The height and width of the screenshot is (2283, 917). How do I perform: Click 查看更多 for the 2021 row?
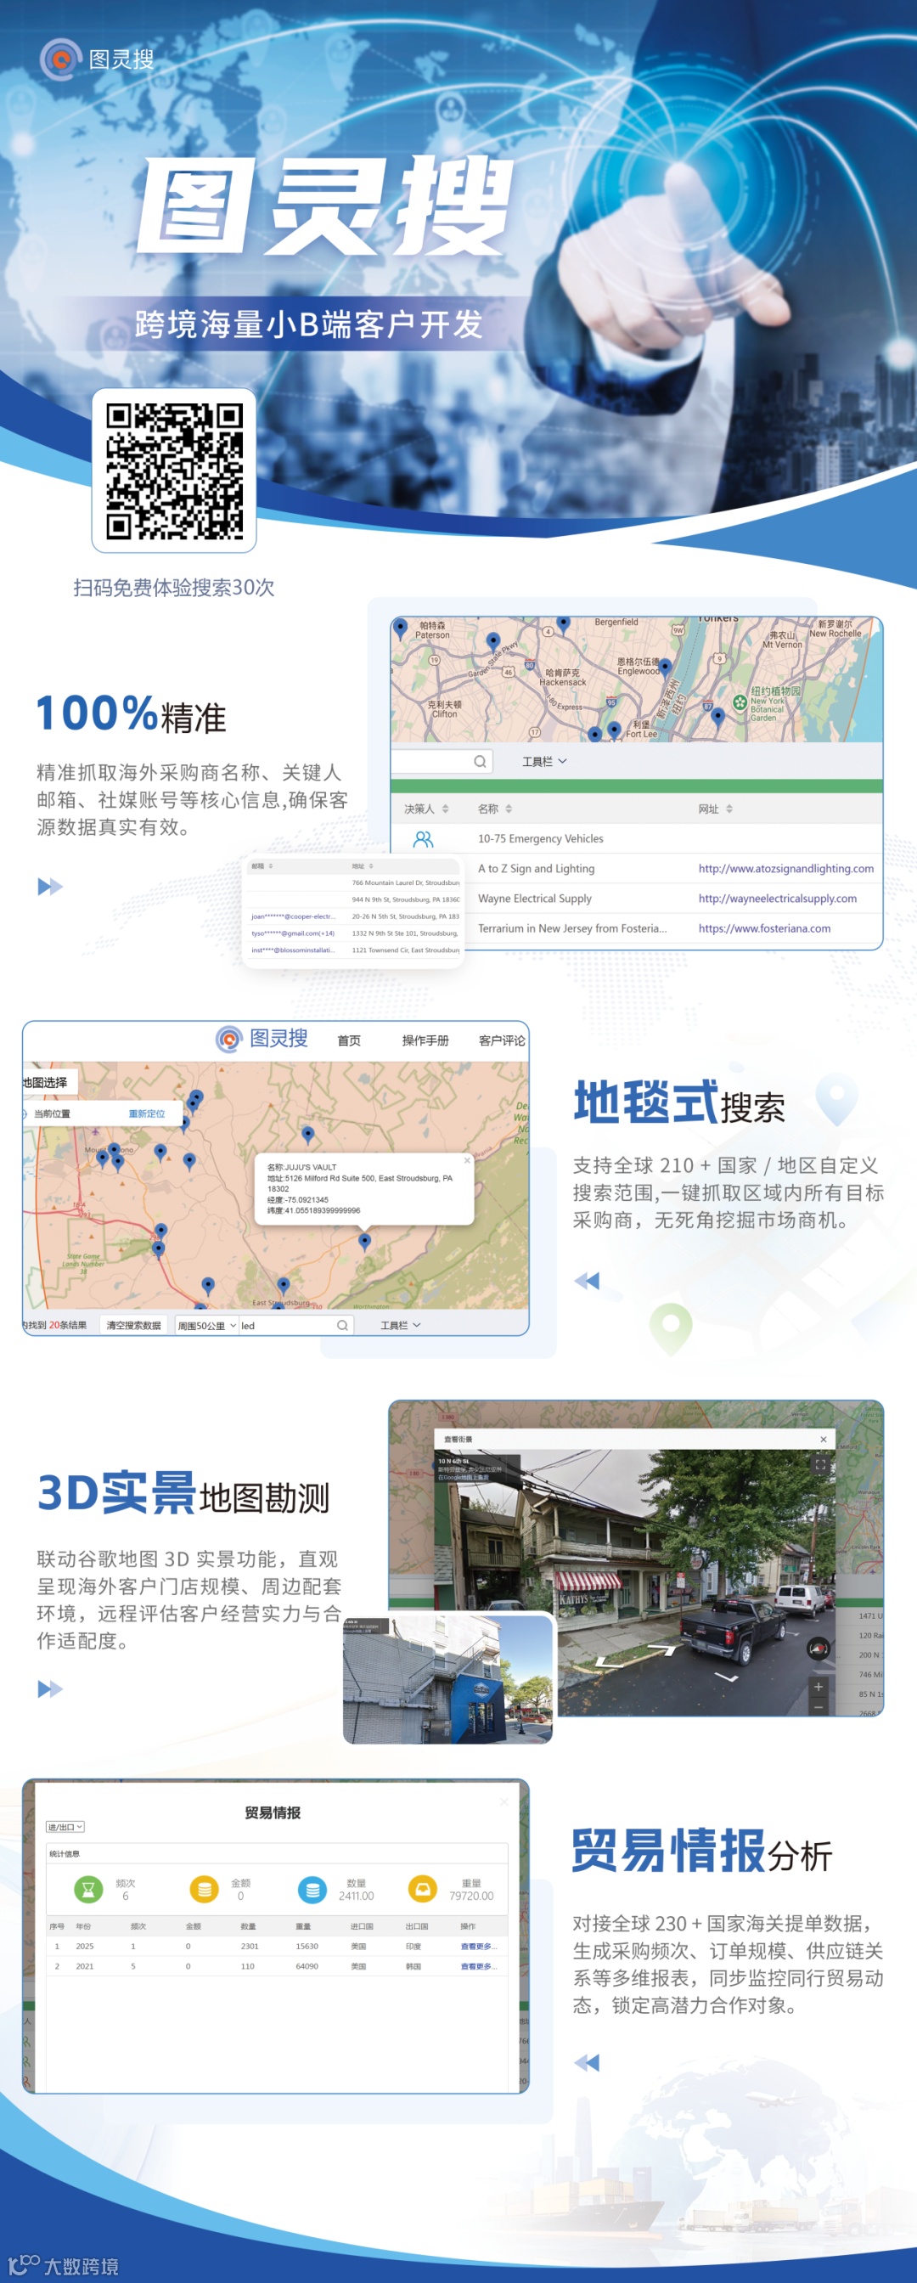click(x=478, y=1965)
